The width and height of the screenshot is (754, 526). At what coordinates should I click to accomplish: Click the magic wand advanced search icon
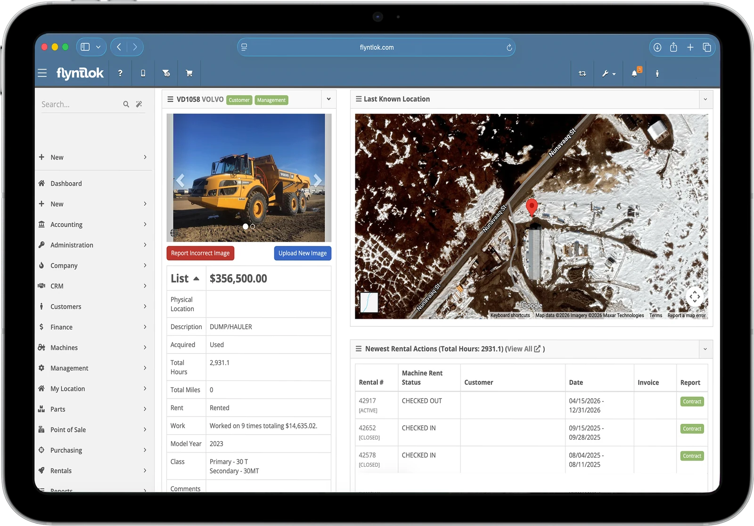[x=139, y=104]
